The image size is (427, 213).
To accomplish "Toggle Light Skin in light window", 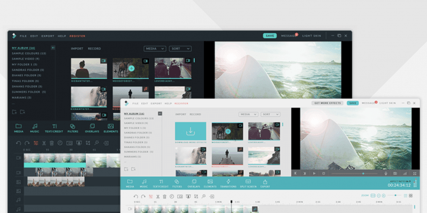I will pos(387,103).
